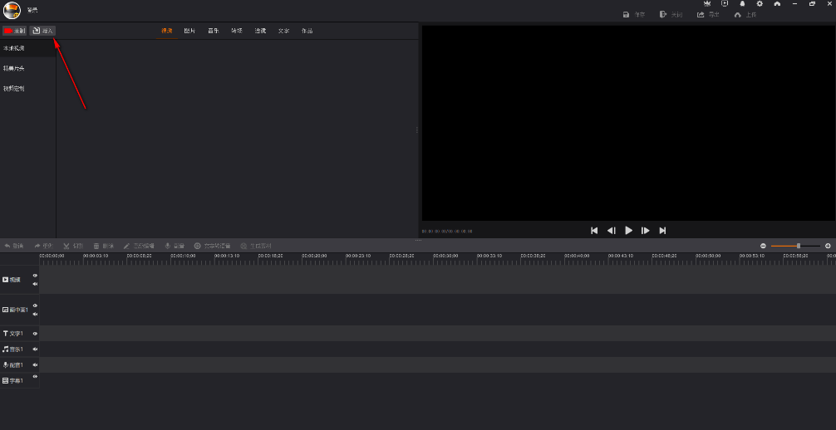Select Video Customization (视频定制) in the sidebar
This screenshot has width=836, height=430.
click(x=14, y=88)
